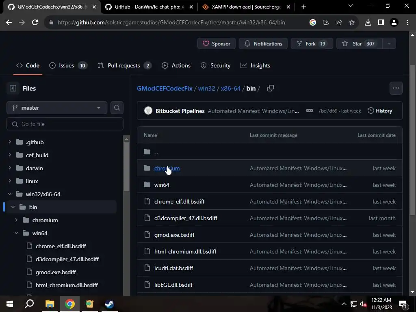Screen dimensions: 416x312
Task: Open GModCEFCodecFix breadcrumb link
Action: coord(165,88)
